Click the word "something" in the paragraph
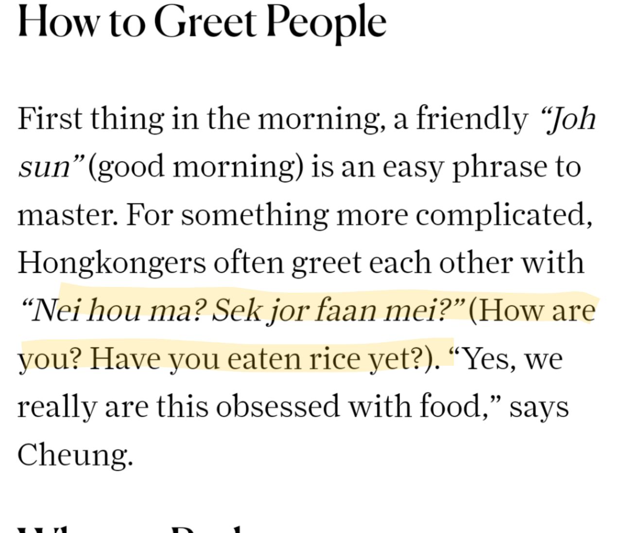622x533 pixels. (255, 214)
